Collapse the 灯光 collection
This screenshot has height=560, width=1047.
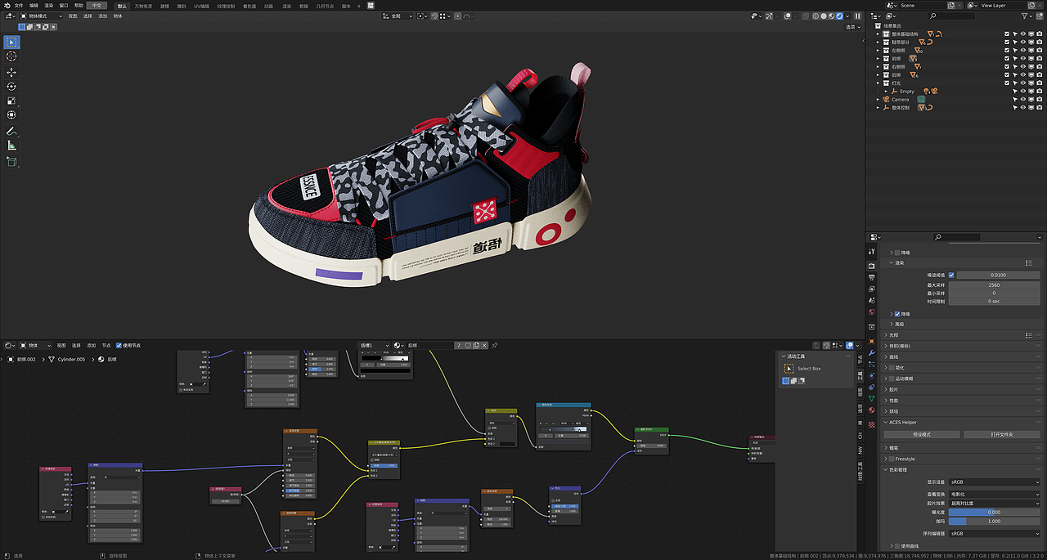[x=878, y=83]
